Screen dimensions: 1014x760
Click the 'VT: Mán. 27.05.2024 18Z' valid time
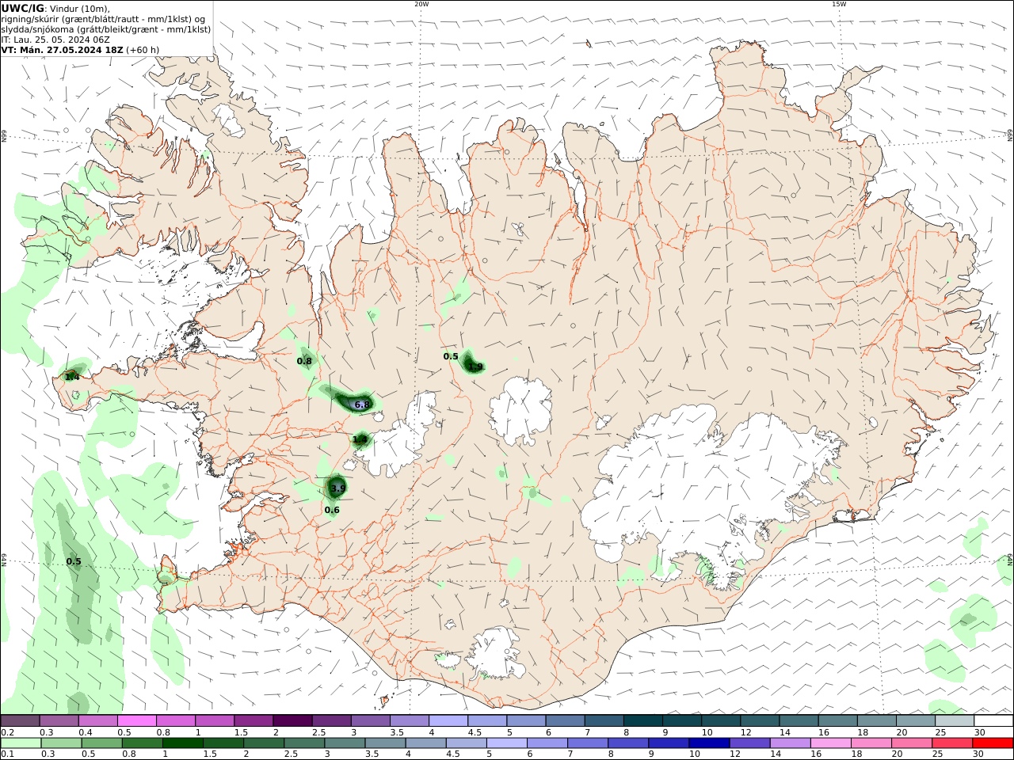[x=62, y=50]
